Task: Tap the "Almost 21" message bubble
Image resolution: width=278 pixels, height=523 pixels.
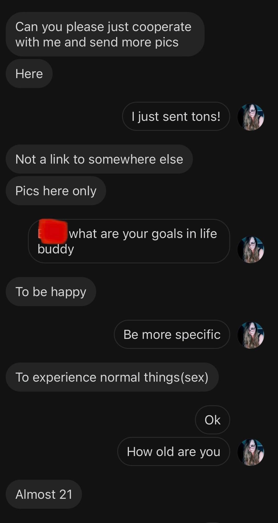Action: (x=44, y=494)
